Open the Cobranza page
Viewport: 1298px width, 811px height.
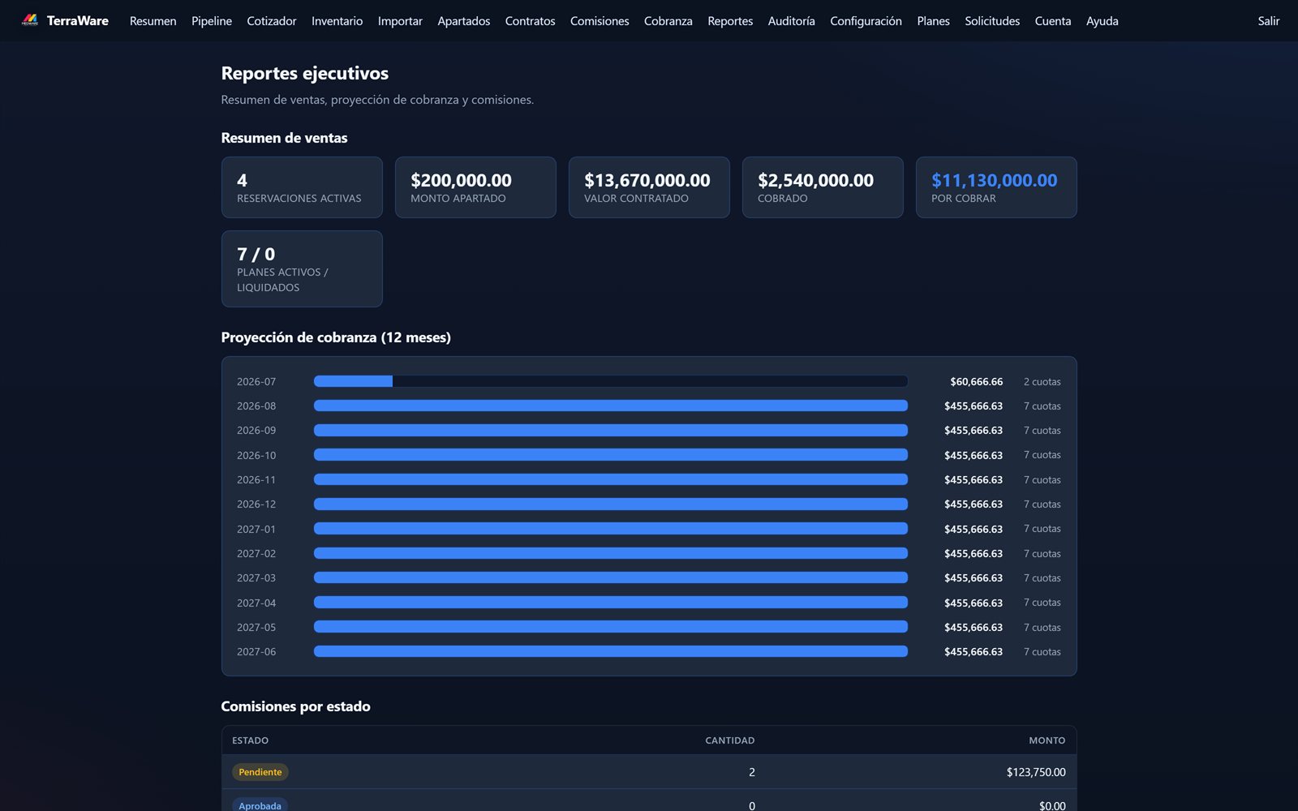pos(668,21)
